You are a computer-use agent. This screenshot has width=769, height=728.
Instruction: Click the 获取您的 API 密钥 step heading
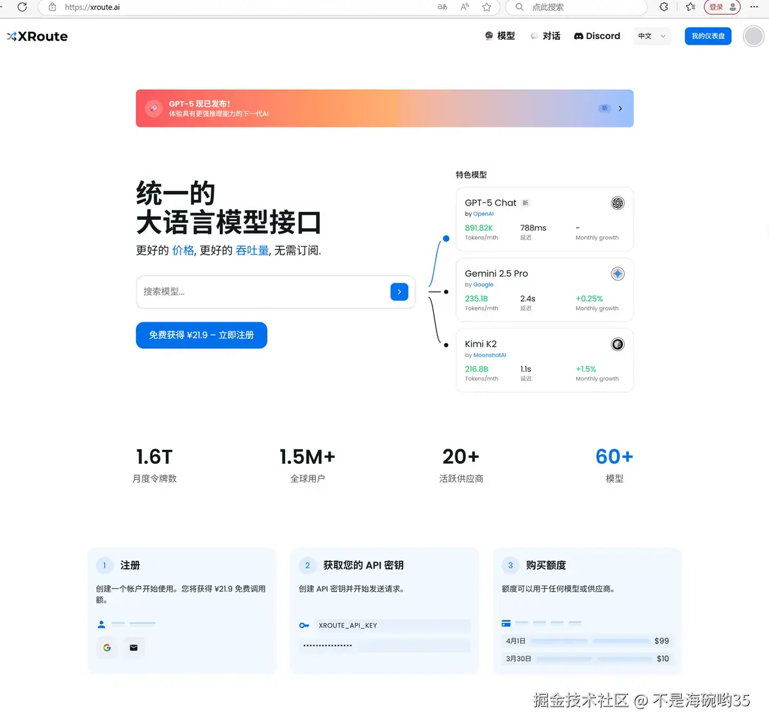[x=363, y=565]
